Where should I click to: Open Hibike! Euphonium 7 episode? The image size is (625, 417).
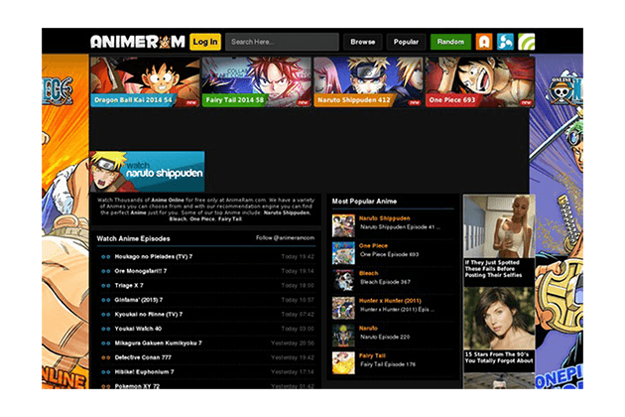click(x=144, y=371)
